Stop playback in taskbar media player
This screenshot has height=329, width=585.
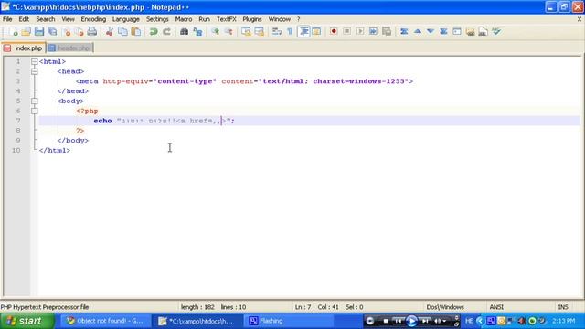click(x=386, y=321)
